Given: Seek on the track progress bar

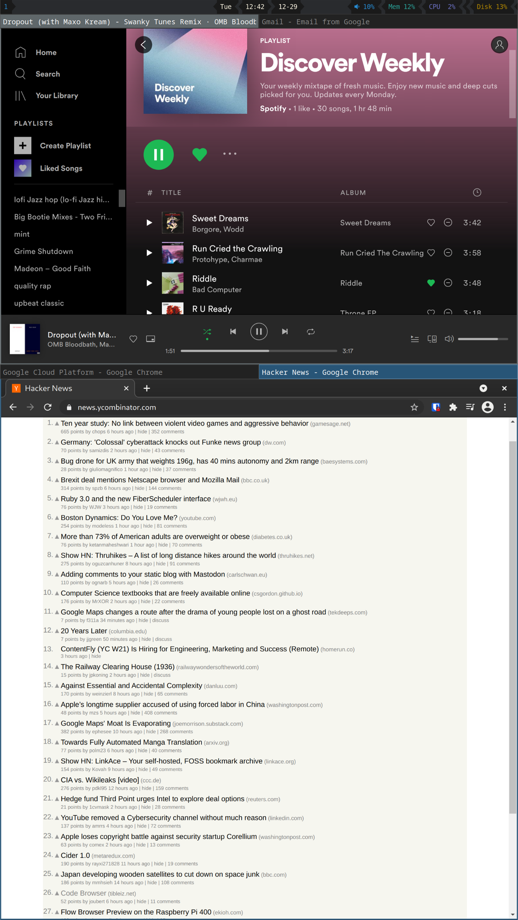Looking at the screenshot, I should point(259,351).
